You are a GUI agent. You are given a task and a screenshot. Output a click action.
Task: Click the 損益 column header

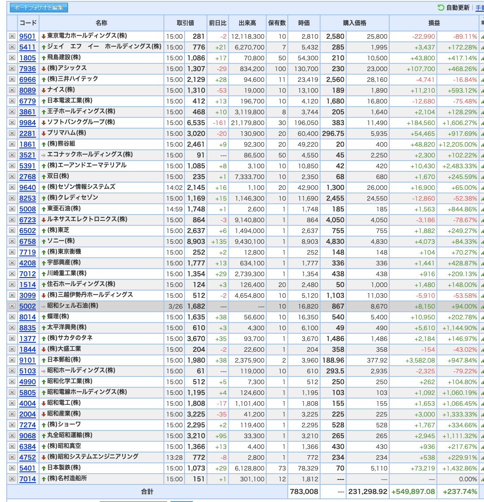[x=434, y=23]
